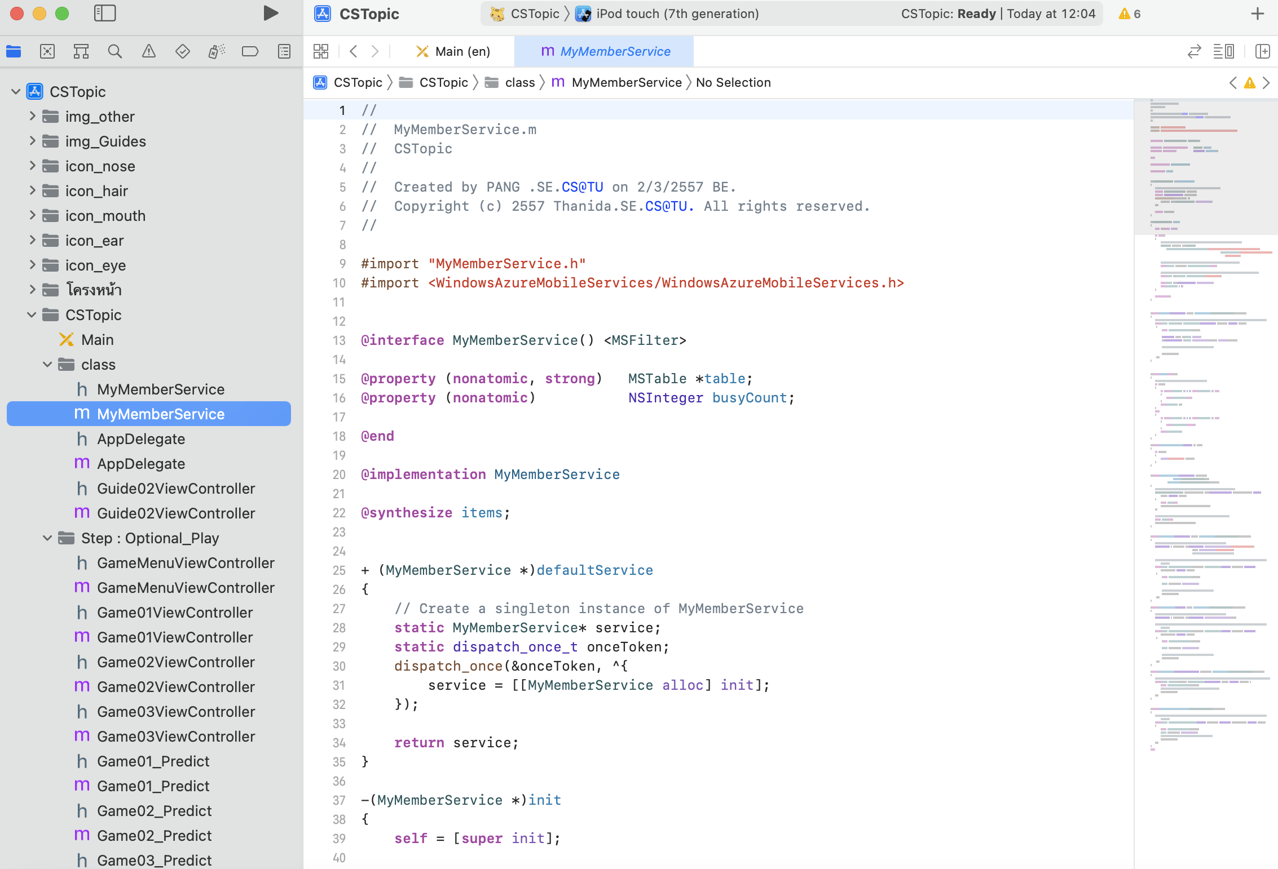Click the code review arrows icon
The width and height of the screenshot is (1278, 869).
point(1194,52)
